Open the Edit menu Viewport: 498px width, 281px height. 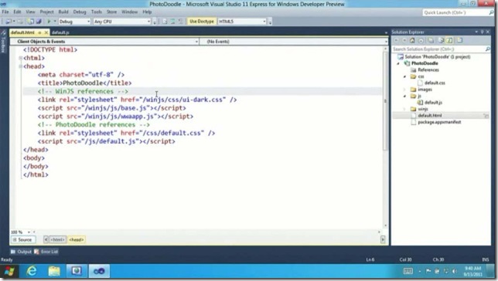coord(17,12)
